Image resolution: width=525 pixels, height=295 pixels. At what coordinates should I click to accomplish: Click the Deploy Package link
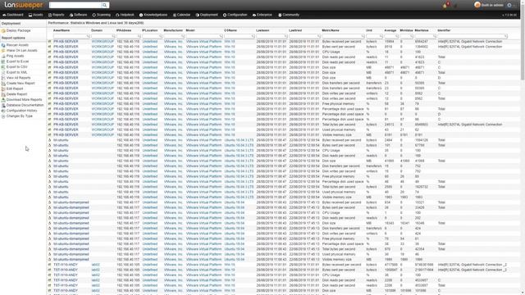coord(18,31)
